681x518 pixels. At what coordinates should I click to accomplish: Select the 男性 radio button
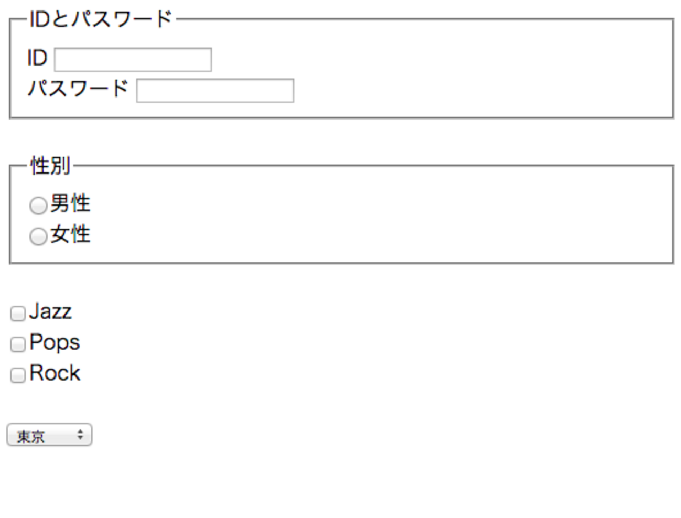point(38,206)
